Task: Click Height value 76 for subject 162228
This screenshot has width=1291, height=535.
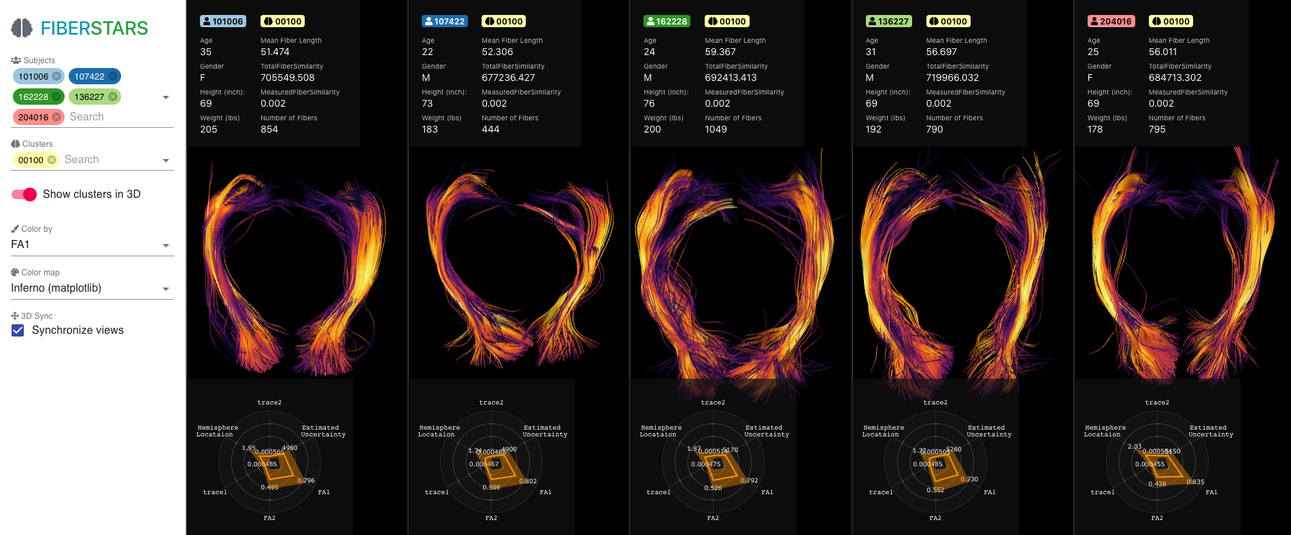Action: [650, 103]
